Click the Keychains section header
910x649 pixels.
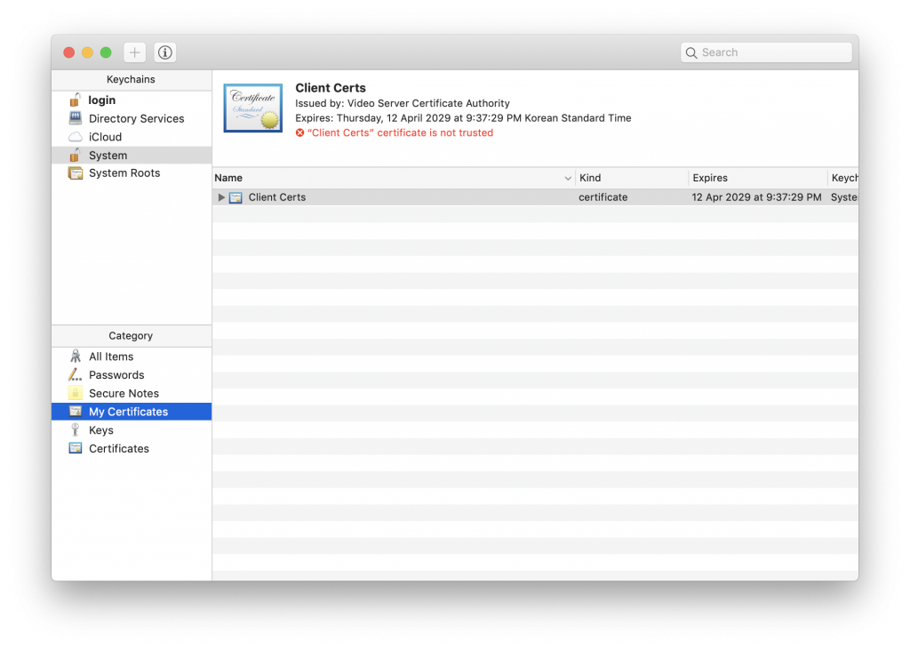point(132,79)
